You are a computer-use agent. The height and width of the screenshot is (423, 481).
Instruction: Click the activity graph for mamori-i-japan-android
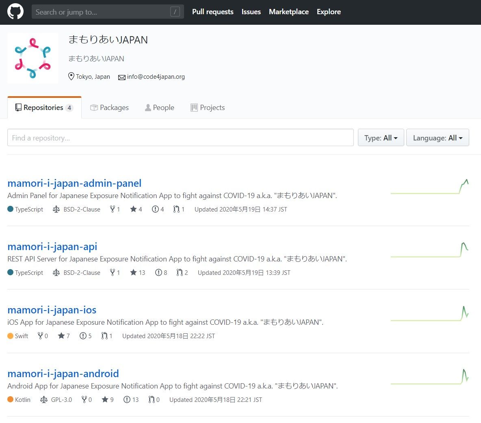430,377
